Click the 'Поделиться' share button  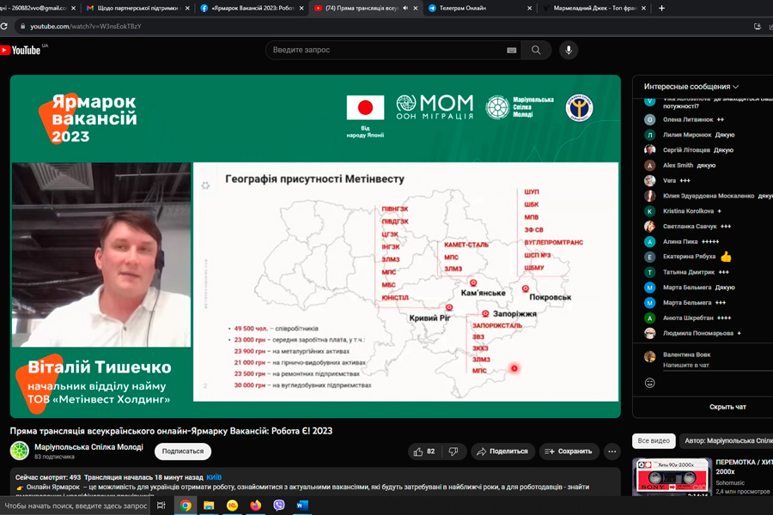pyautogui.click(x=502, y=451)
